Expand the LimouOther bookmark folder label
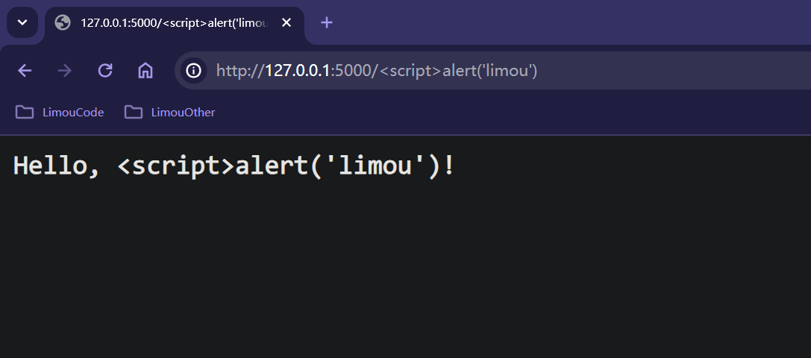This screenshot has width=811, height=358. point(183,113)
